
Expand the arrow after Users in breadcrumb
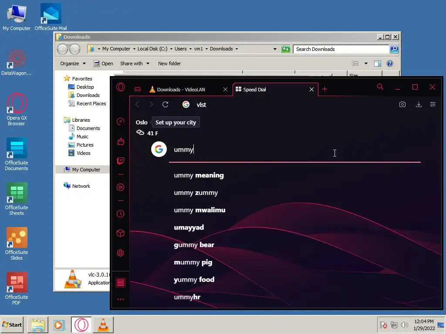coord(190,49)
